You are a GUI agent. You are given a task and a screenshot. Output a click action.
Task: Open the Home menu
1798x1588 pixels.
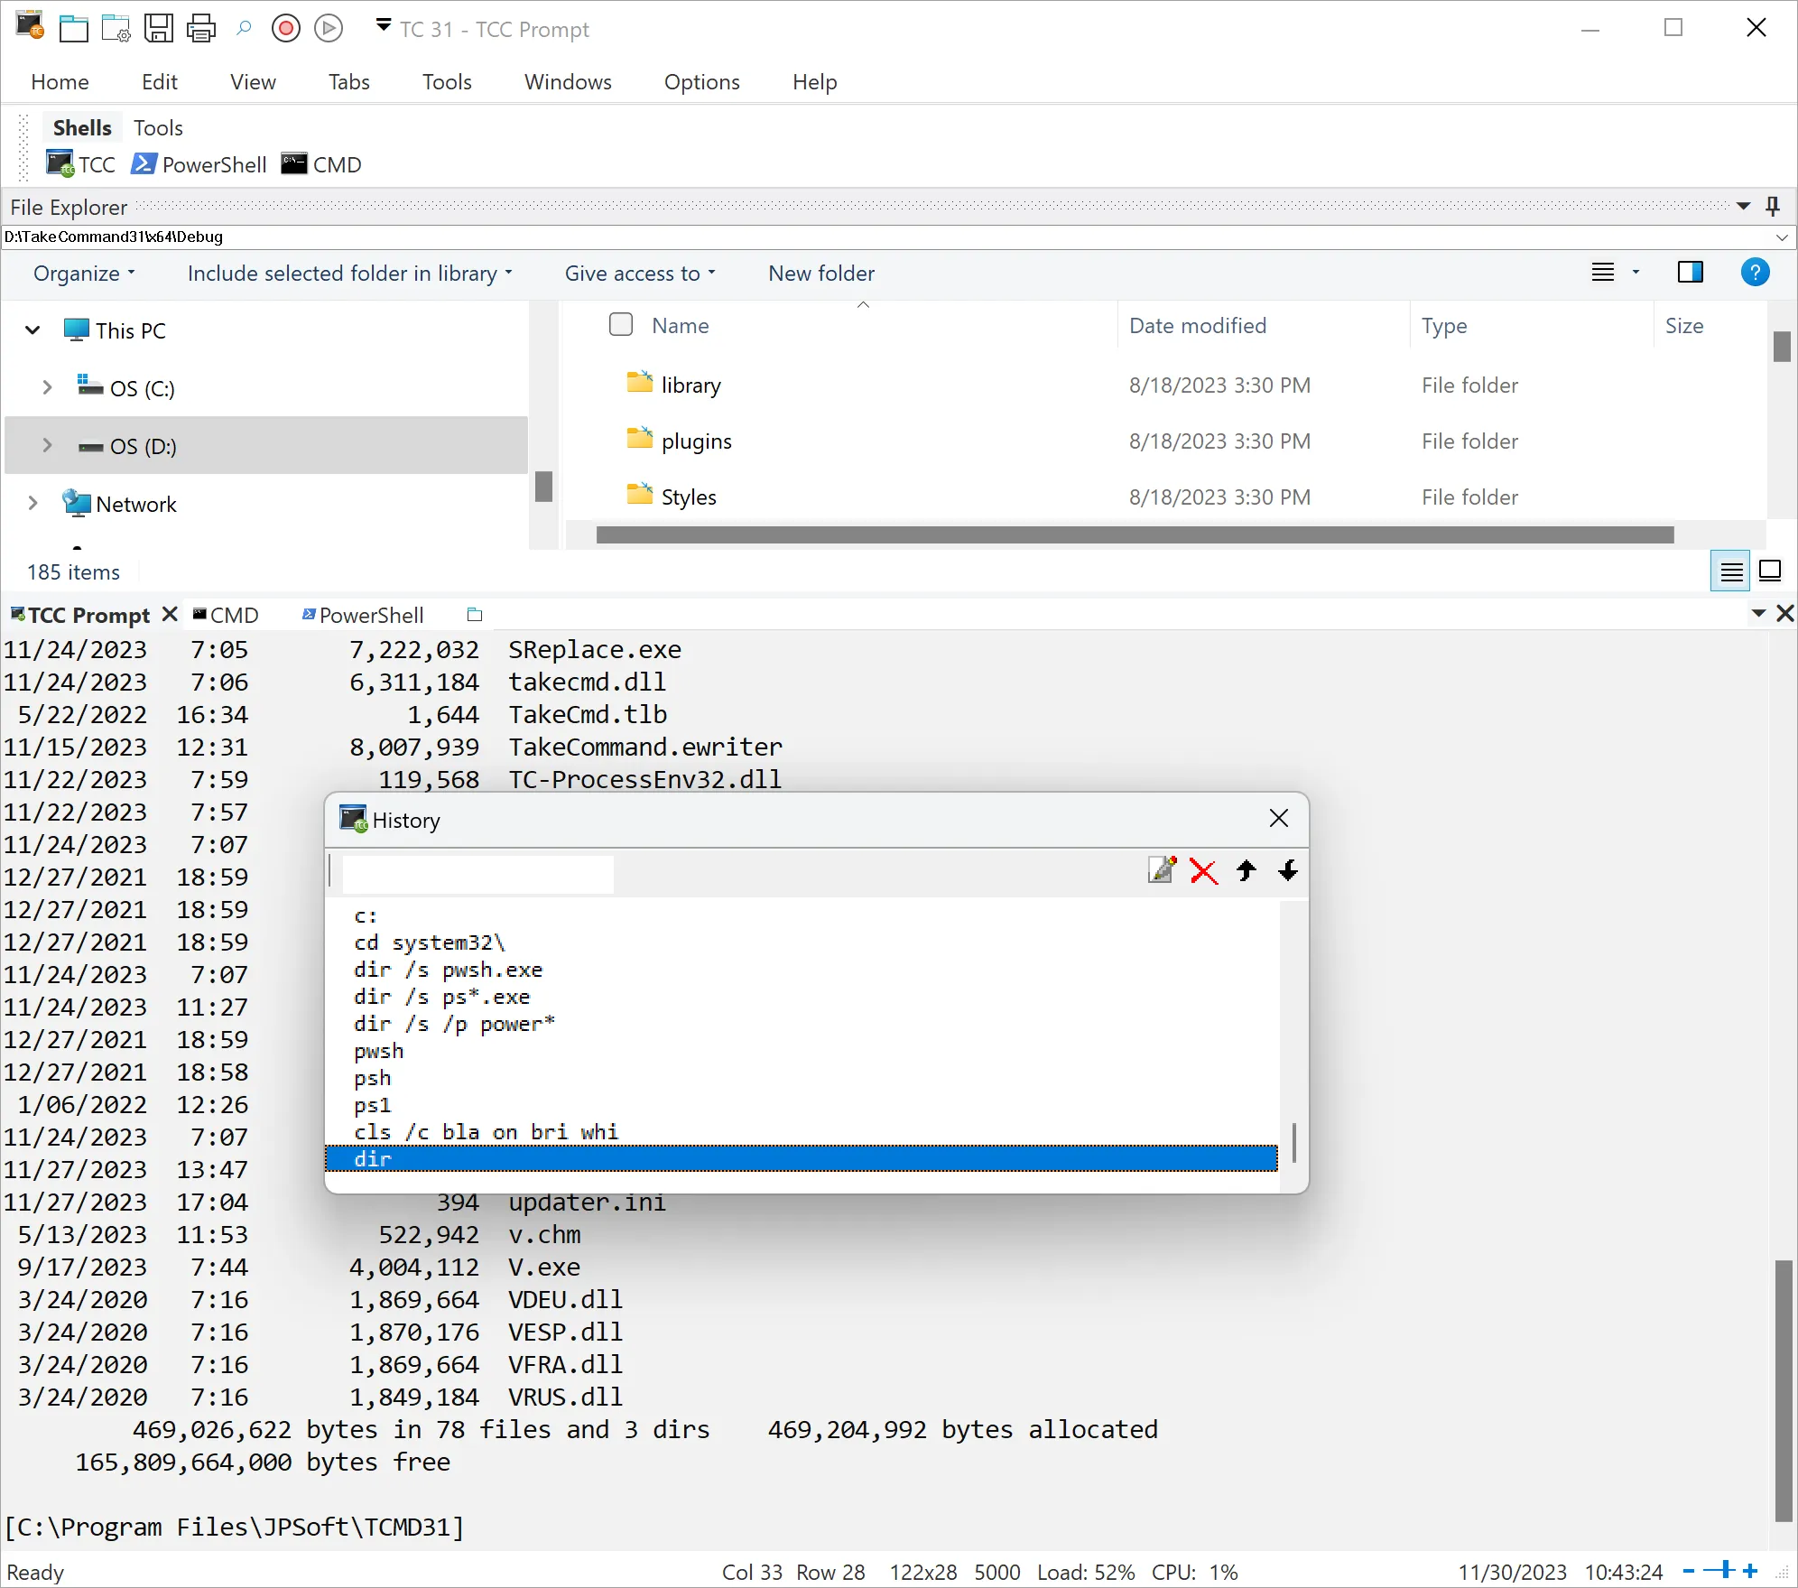pyautogui.click(x=60, y=82)
